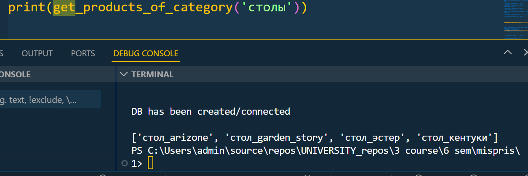The width and height of the screenshot is (528, 176).
Task: Click the DB has been created/connected output
Action: [x=211, y=111]
